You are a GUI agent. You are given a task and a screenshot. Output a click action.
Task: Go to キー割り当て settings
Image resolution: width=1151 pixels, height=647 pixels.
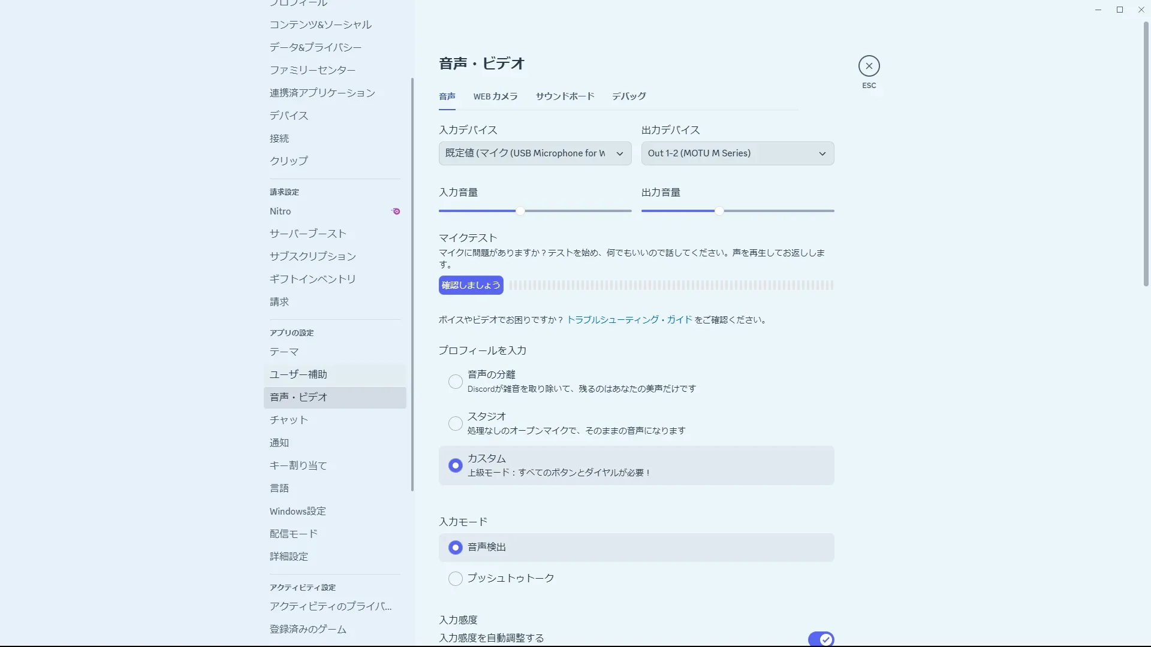tap(299, 465)
